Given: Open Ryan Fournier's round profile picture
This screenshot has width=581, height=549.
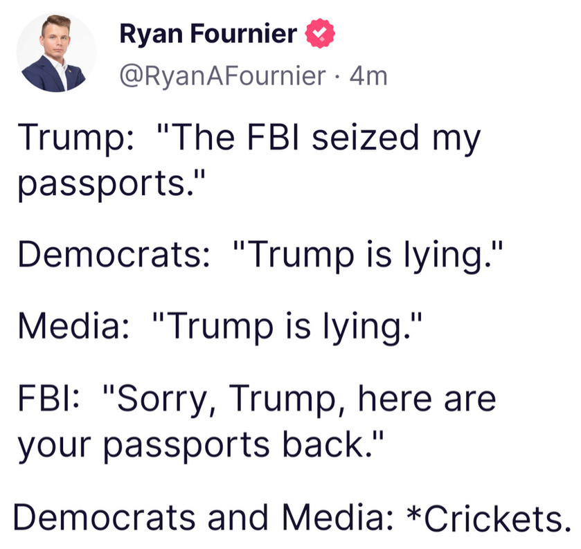Looking at the screenshot, I should (56, 52).
